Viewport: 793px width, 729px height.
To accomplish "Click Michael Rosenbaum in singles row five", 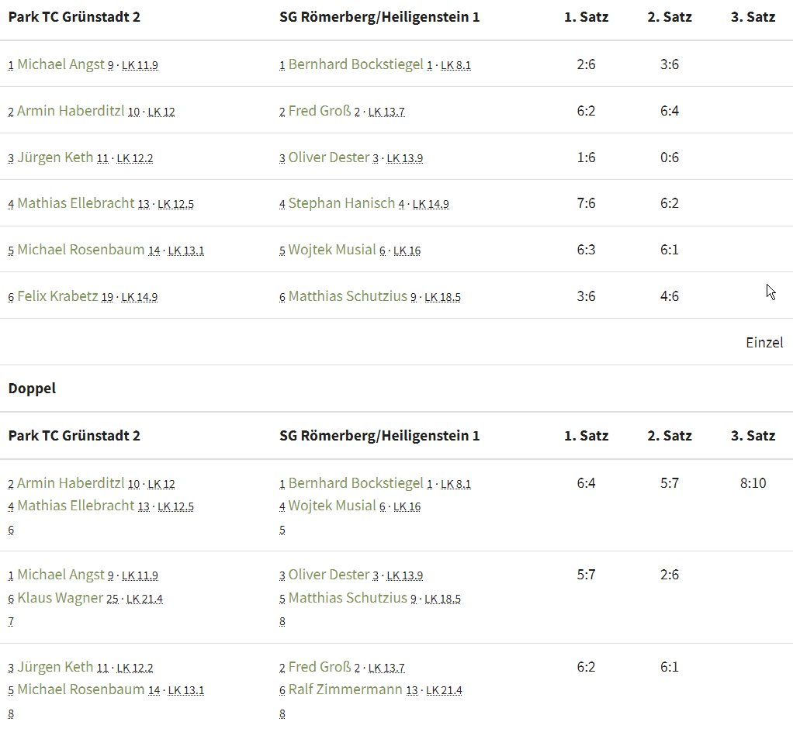I will click(x=81, y=250).
